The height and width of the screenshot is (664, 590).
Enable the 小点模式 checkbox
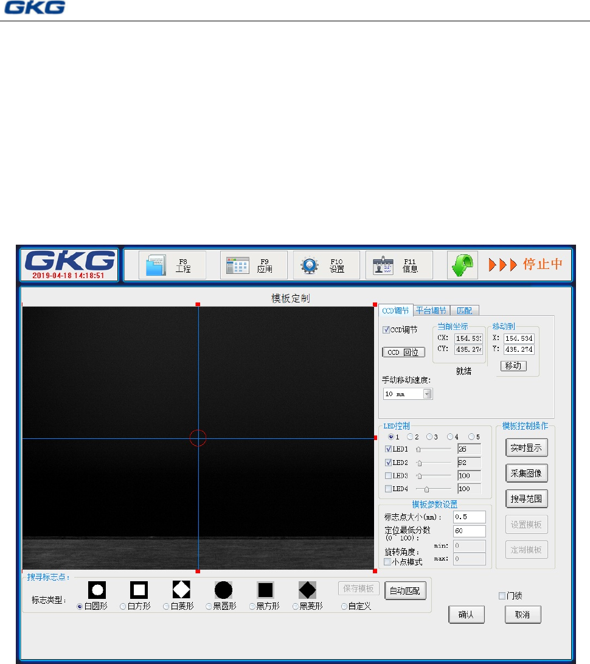pos(387,562)
